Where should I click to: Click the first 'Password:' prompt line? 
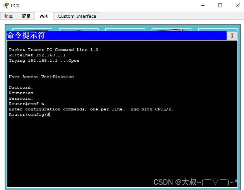[x=21, y=88]
